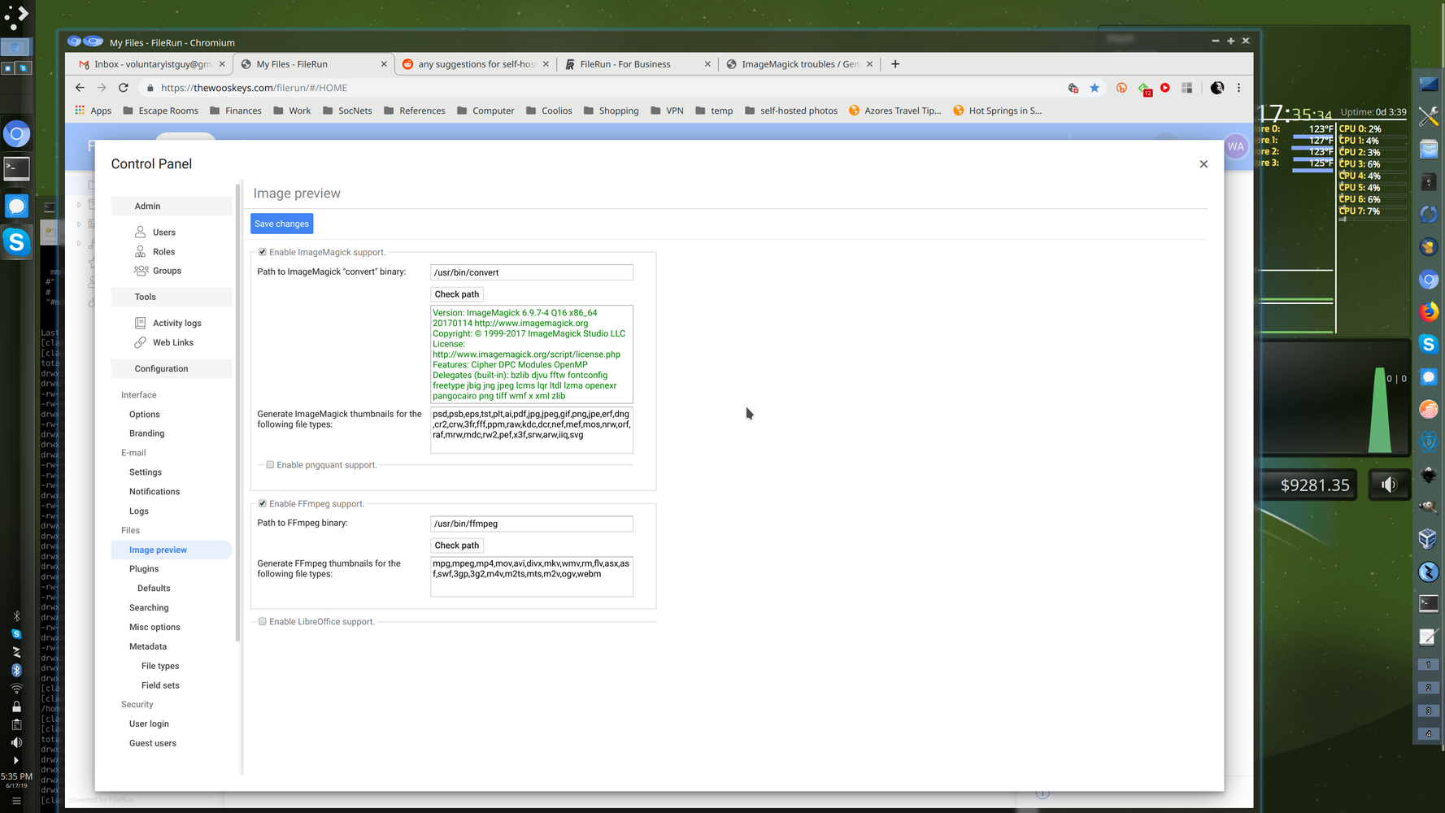Open the Apps grid shortcut

click(x=94, y=111)
